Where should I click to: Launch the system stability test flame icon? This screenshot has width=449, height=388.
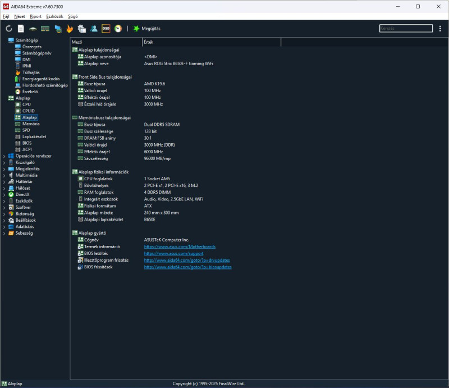pyautogui.click(x=70, y=29)
